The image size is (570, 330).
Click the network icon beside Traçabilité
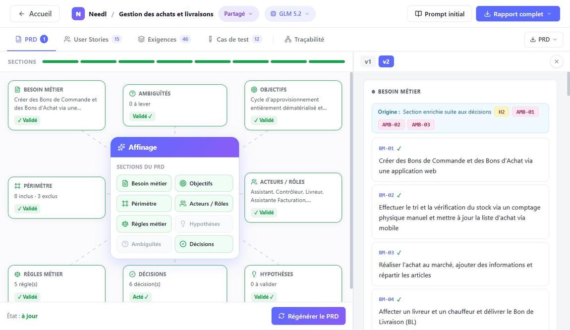tap(288, 39)
